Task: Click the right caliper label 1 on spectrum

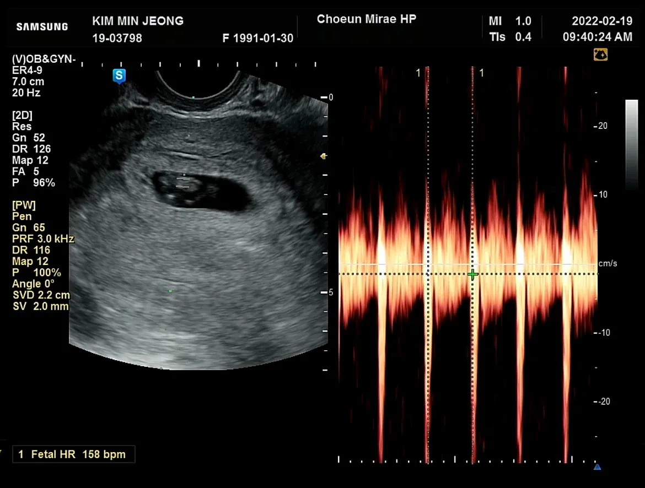Action: point(482,73)
